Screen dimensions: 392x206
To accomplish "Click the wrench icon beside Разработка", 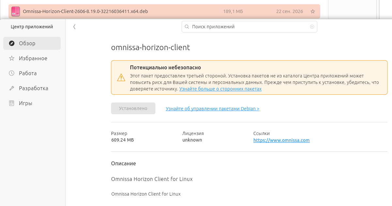I will coord(12,88).
